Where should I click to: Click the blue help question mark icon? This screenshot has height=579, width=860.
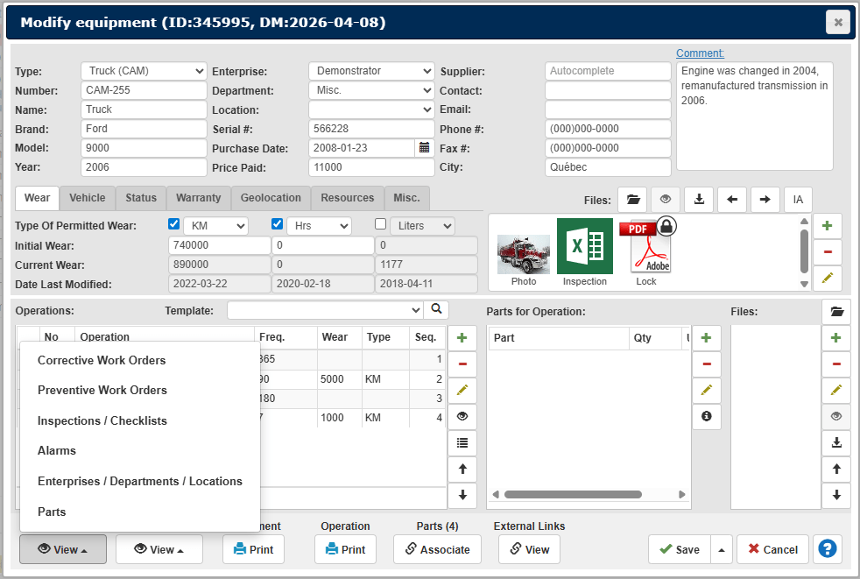[827, 549]
